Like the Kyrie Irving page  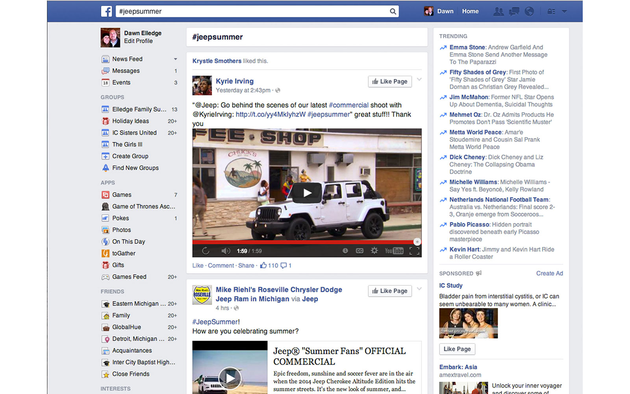tap(390, 82)
